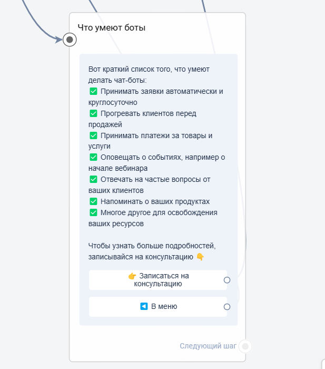Click the "Чтобы узнать больше подробностей" text line
The image size is (325, 369).
145,246
